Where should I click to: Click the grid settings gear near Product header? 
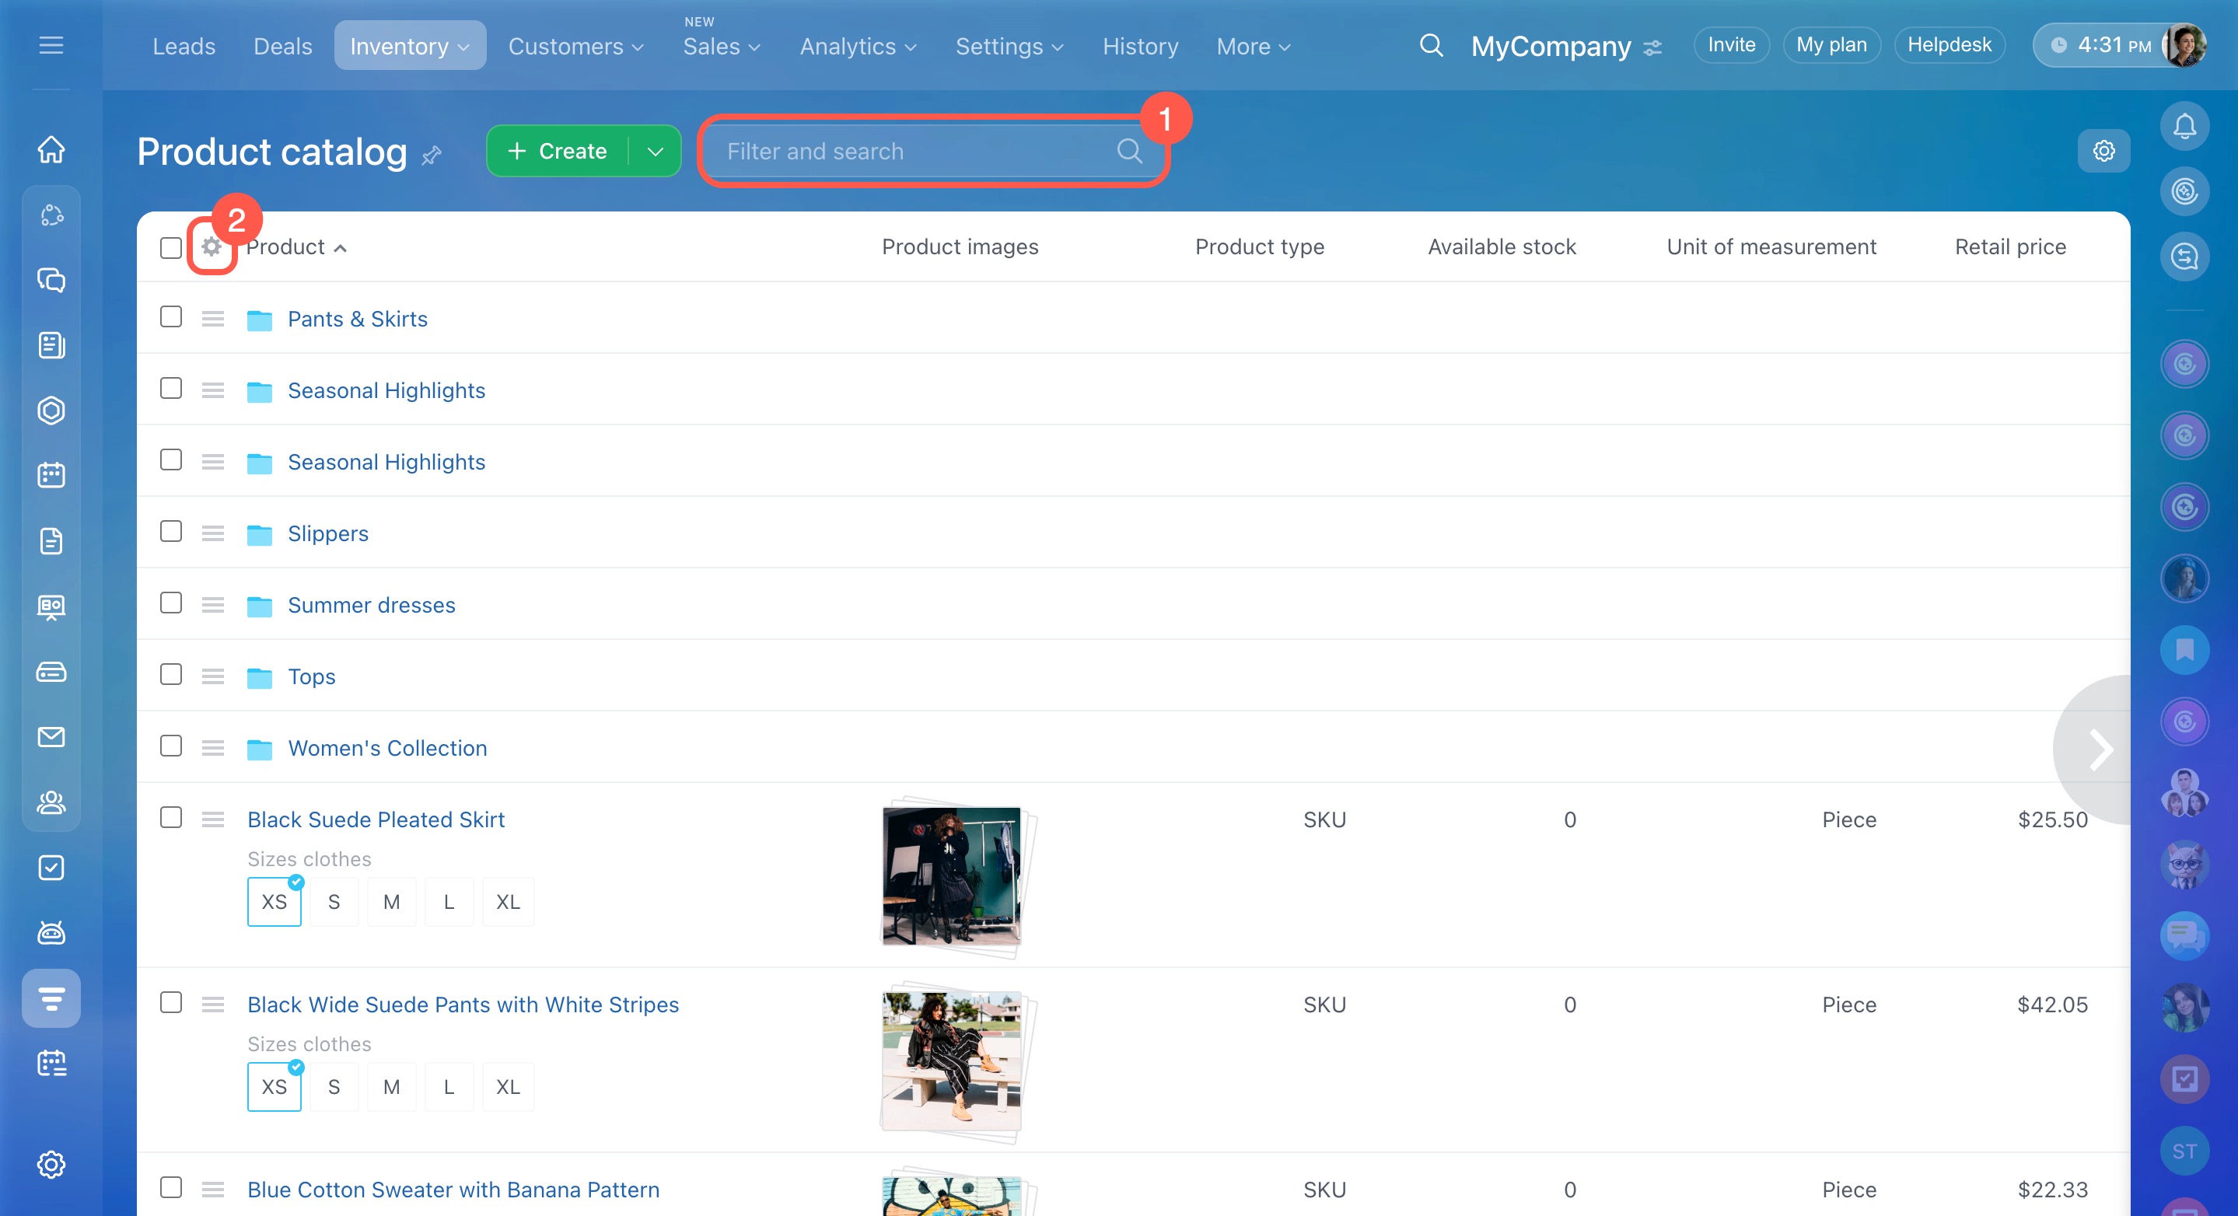(x=211, y=247)
